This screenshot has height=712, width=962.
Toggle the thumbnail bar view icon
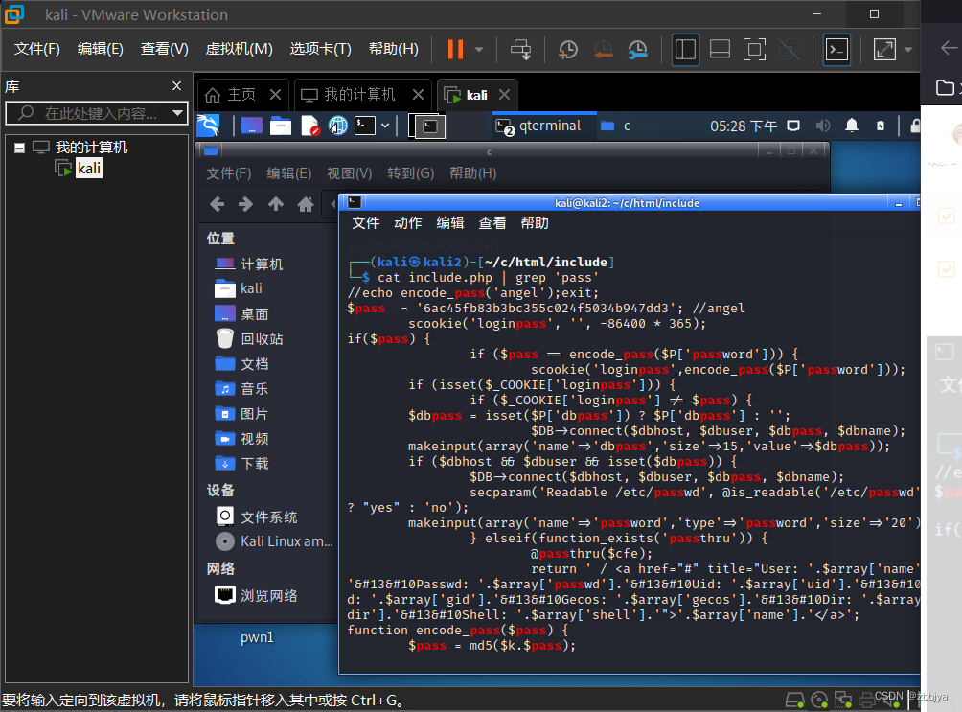[720, 49]
